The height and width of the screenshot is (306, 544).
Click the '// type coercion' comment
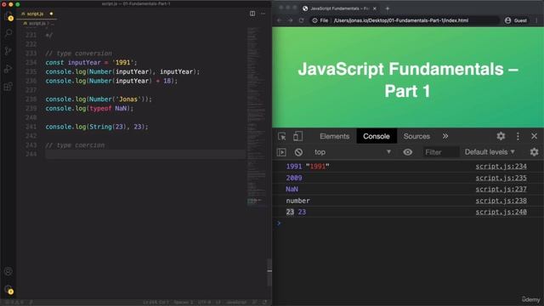[75, 145]
